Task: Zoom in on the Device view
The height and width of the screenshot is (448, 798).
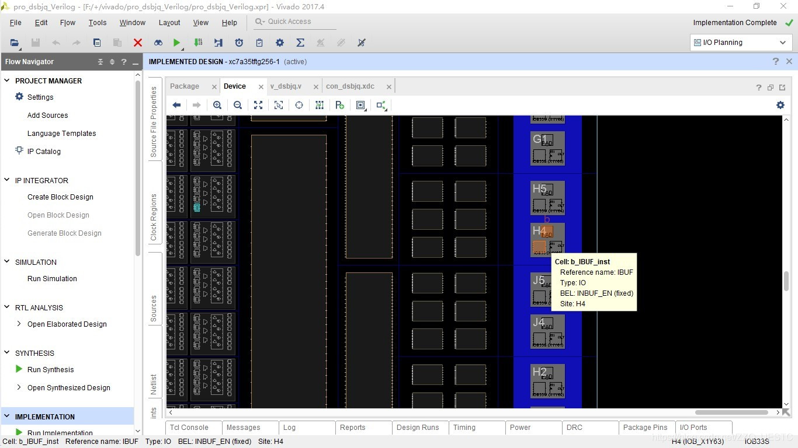Action: 217,105
